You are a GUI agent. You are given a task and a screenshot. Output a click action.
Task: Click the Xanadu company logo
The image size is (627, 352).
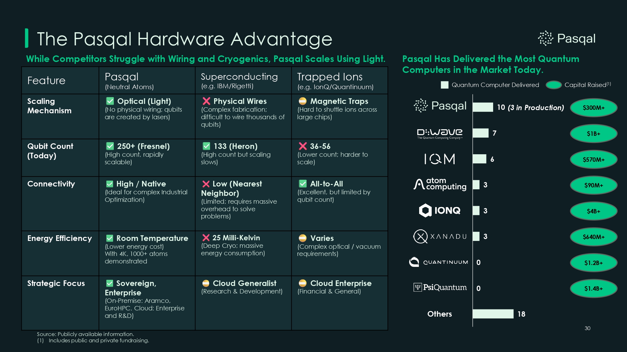click(440, 237)
